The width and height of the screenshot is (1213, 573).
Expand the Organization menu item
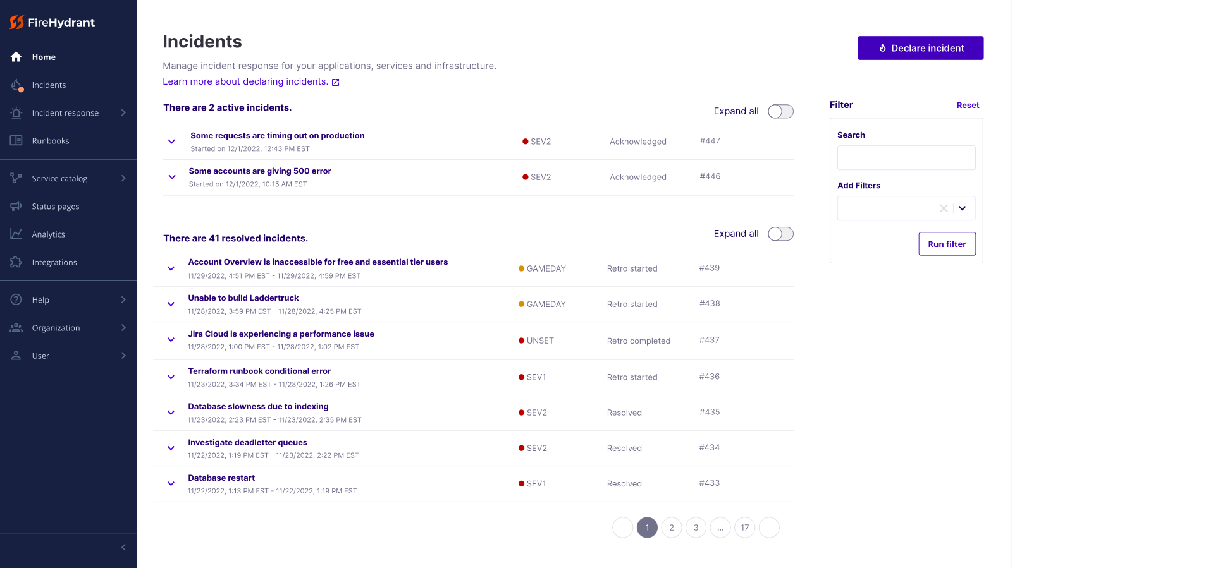123,328
